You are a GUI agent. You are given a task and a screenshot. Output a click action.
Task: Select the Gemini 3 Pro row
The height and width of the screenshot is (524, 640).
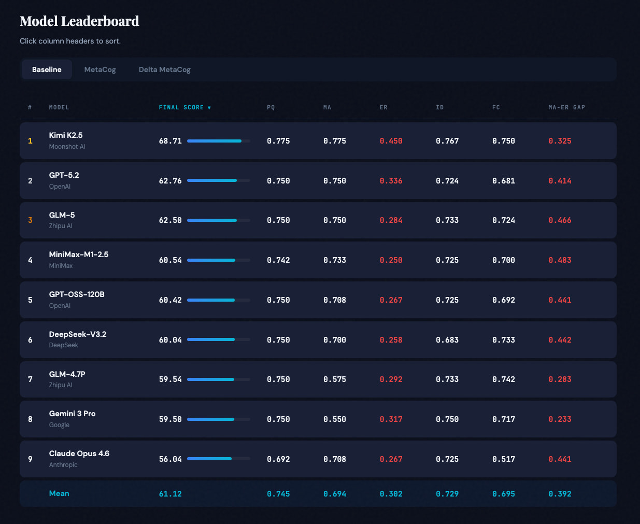pyautogui.click(x=318, y=419)
